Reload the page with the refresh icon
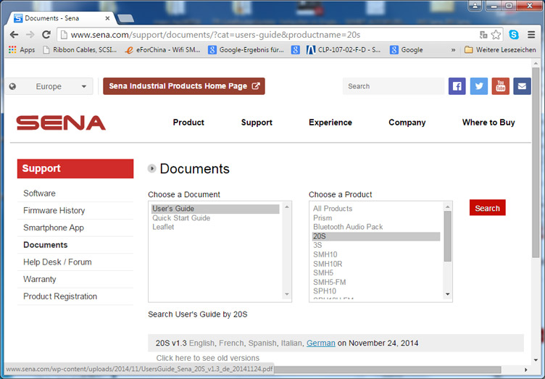Viewport: 545px width, 379px height. 46,35
